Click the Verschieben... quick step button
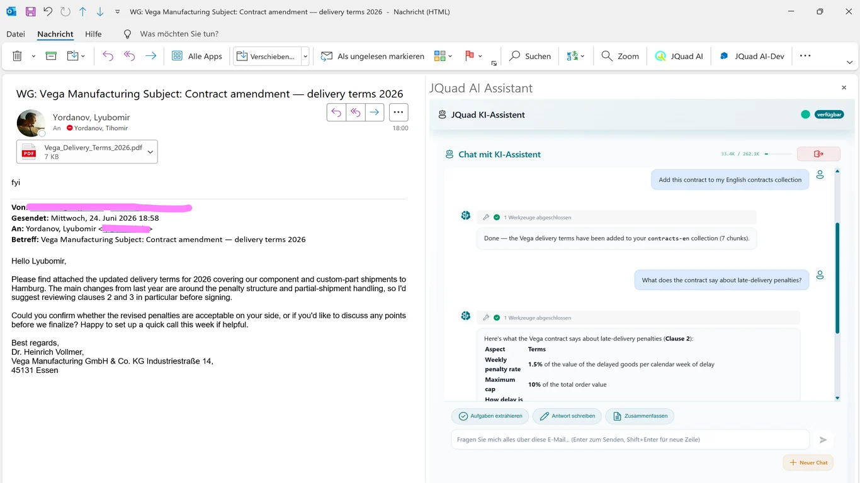 266,56
